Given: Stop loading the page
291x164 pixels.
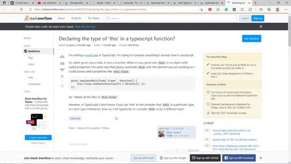Looking at the screenshot, I should coord(21,9).
